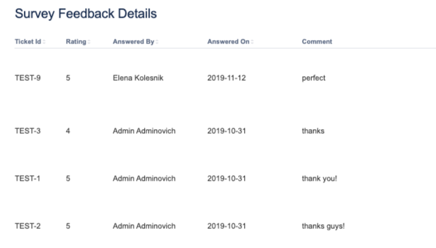Screen dimensions: 436x248
Task: Open ticket TEST-2
Action: click(x=27, y=226)
